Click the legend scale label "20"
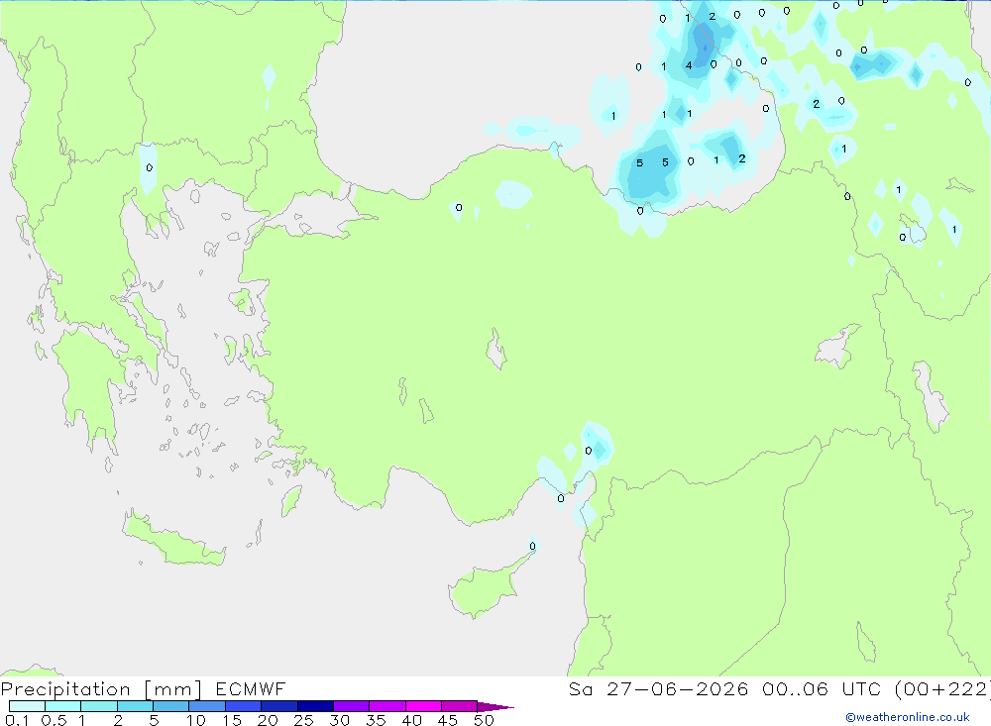The width and height of the screenshot is (991, 726). point(268,720)
